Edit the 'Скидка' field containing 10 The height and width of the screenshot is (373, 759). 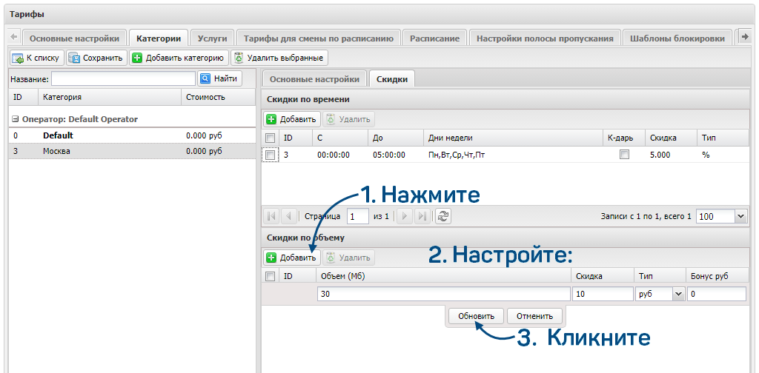pyautogui.click(x=602, y=294)
